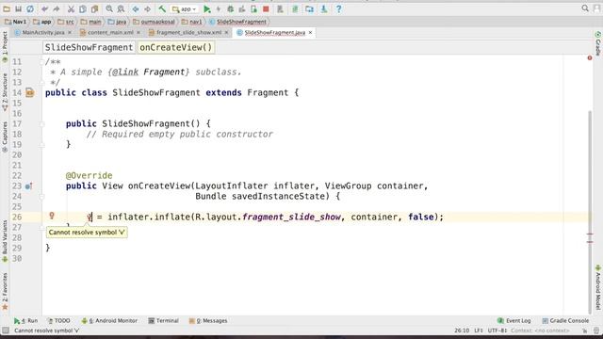Click the Undo arrow icon
Viewport: 603px width, 339px height.
(x=44, y=8)
